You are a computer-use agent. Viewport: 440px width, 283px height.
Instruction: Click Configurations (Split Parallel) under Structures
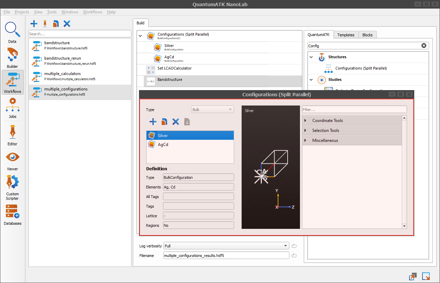click(x=368, y=69)
